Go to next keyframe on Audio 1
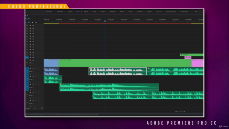This screenshot has height=129, width=229. 39,74
